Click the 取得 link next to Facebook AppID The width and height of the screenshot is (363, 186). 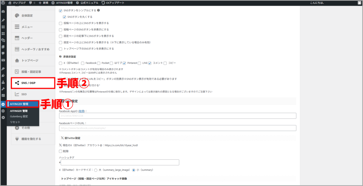point(81,111)
